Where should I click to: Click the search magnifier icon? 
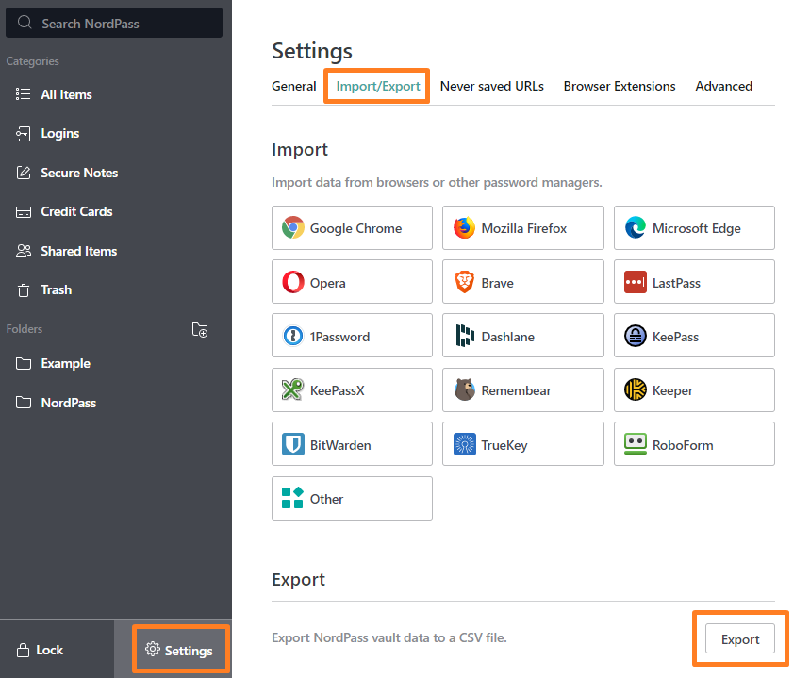pyautogui.click(x=25, y=23)
